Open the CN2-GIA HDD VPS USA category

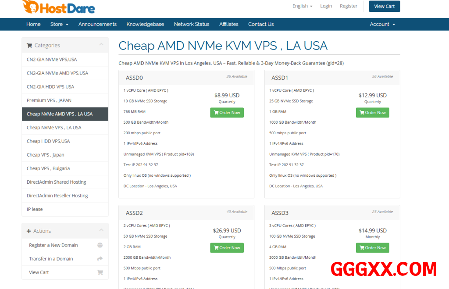(50, 87)
